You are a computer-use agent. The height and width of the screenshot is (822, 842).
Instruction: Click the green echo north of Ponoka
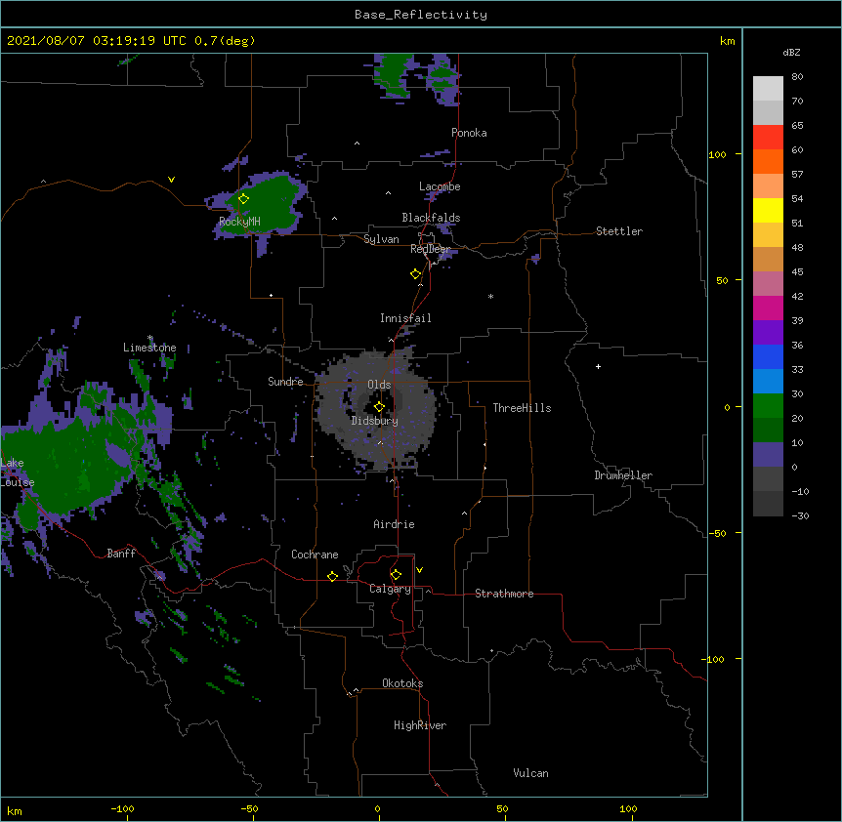(396, 74)
